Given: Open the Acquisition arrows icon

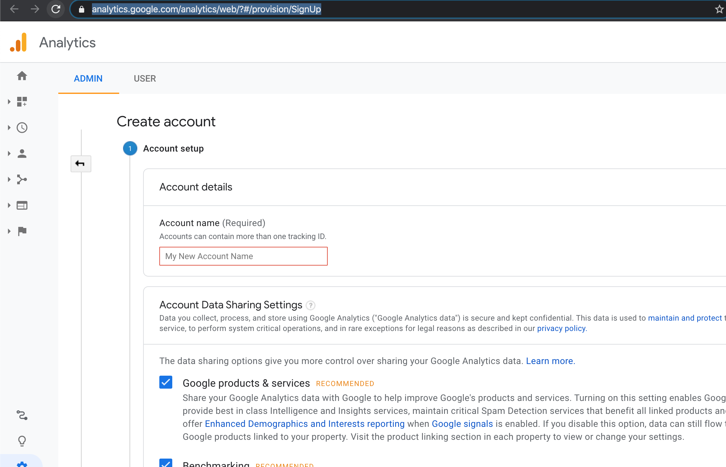Looking at the screenshot, I should [x=22, y=179].
